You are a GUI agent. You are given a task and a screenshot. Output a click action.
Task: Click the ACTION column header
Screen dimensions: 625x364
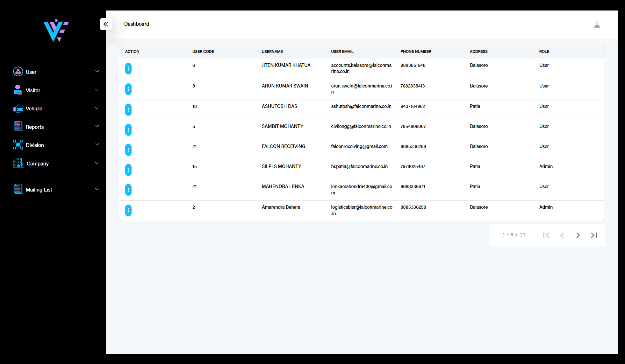(132, 52)
